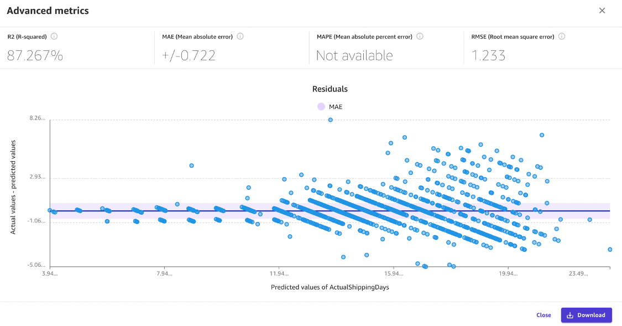Show info for RMSE metric
The width and height of the screenshot is (622, 326).
coord(561,37)
